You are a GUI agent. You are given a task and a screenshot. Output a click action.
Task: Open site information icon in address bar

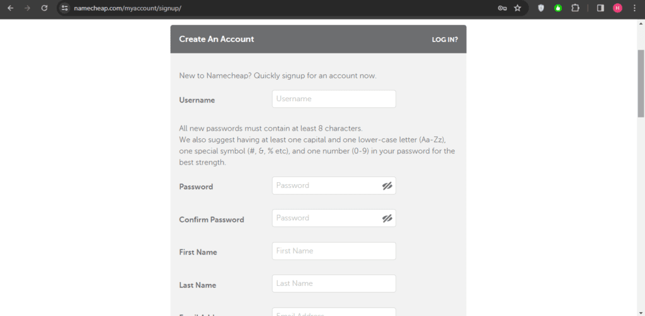point(65,8)
